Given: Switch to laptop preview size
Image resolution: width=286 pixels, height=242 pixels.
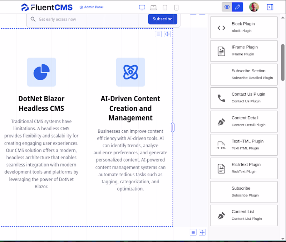Looking at the screenshot, I should [x=153, y=8].
